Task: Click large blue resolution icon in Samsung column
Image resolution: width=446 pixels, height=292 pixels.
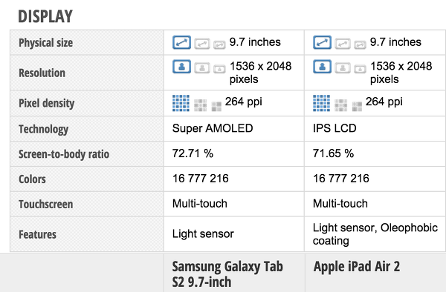Action: (x=181, y=67)
